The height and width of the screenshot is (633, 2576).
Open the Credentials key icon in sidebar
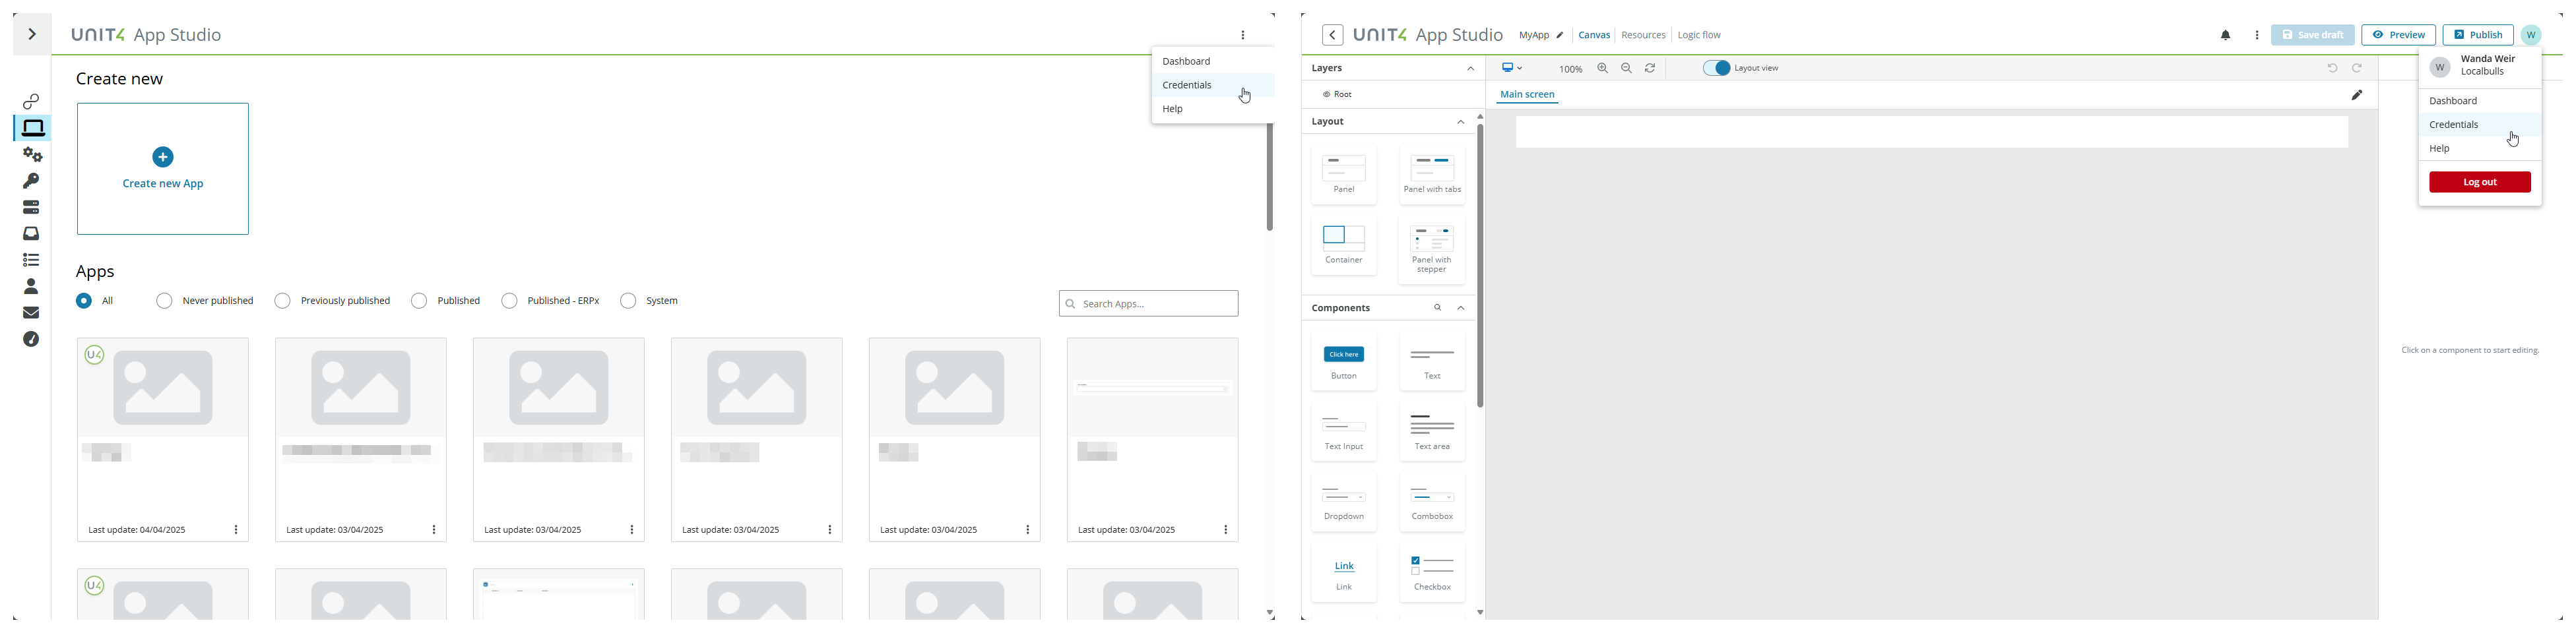click(x=31, y=181)
